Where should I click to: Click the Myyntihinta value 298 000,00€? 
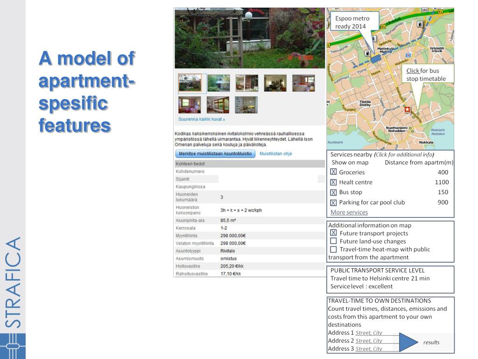(233, 236)
